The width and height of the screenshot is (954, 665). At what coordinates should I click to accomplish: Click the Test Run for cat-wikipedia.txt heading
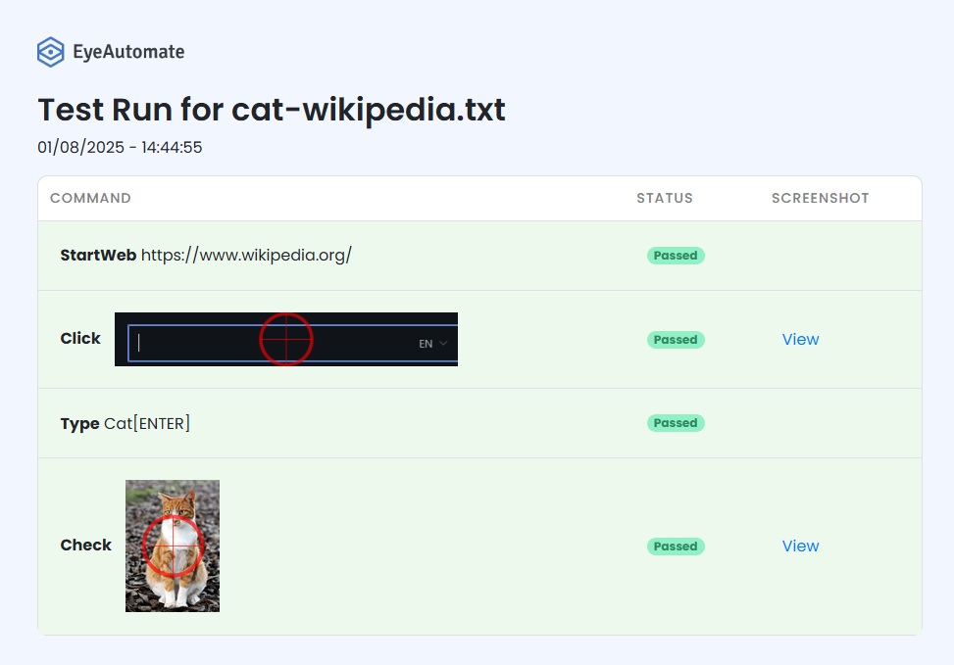[272, 110]
